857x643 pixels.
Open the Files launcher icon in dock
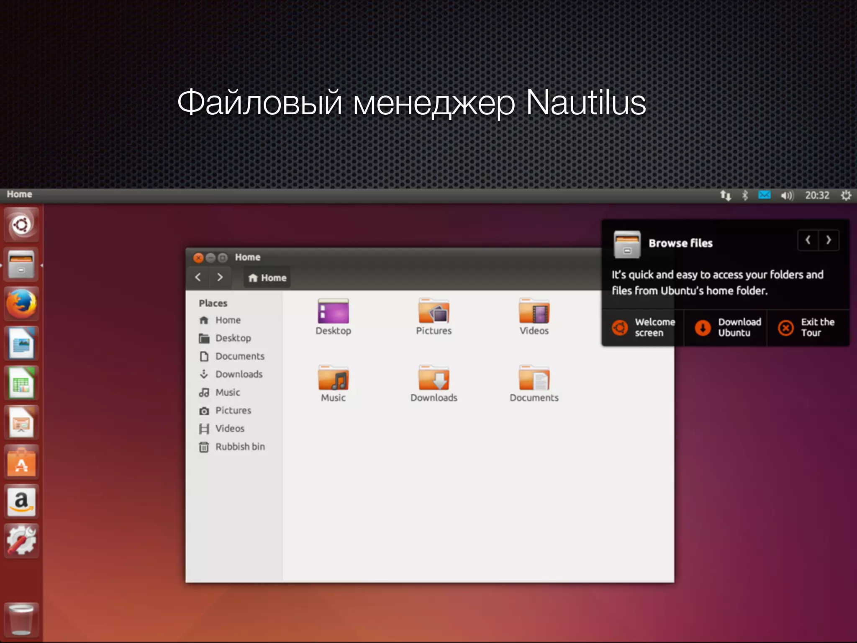click(21, 264)
